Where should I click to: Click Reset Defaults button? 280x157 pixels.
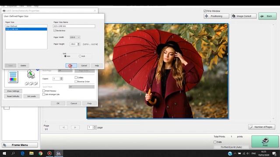point(13,96)
